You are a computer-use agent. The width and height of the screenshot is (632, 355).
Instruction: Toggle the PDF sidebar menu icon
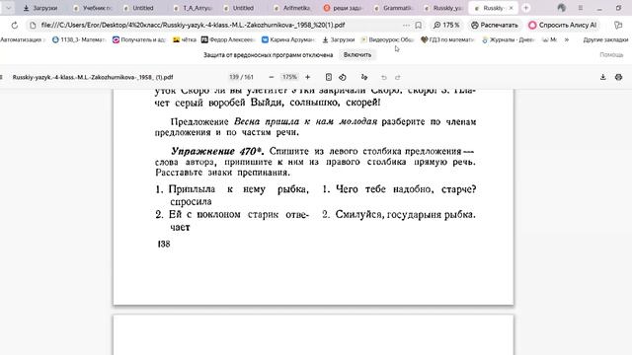(x=2, y=77)
